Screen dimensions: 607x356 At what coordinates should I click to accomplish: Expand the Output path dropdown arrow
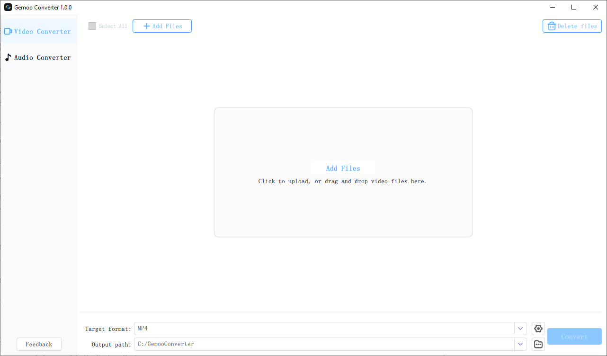[520, 344]
